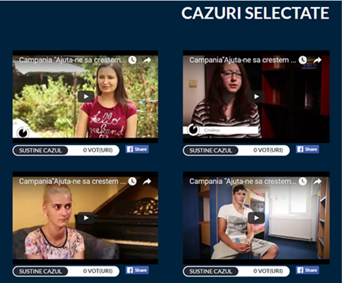The height and width of the screenshot is (283, 343).
Task: Play the video of man on bunk bed
Action: tap(256, 218)
